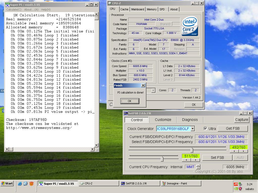
Task: Decrease the MMT spinner value
Action: coord(199,168)
